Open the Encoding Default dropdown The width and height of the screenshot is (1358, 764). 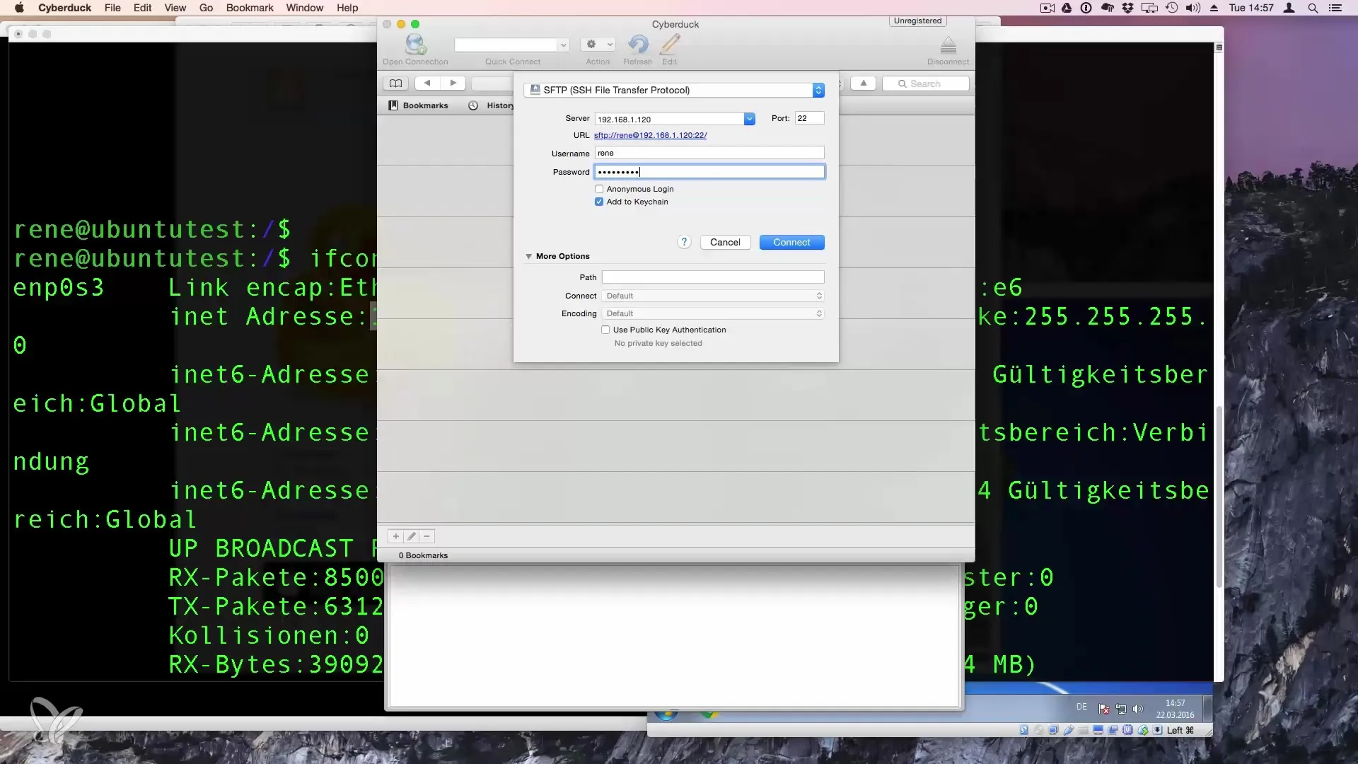713,313
